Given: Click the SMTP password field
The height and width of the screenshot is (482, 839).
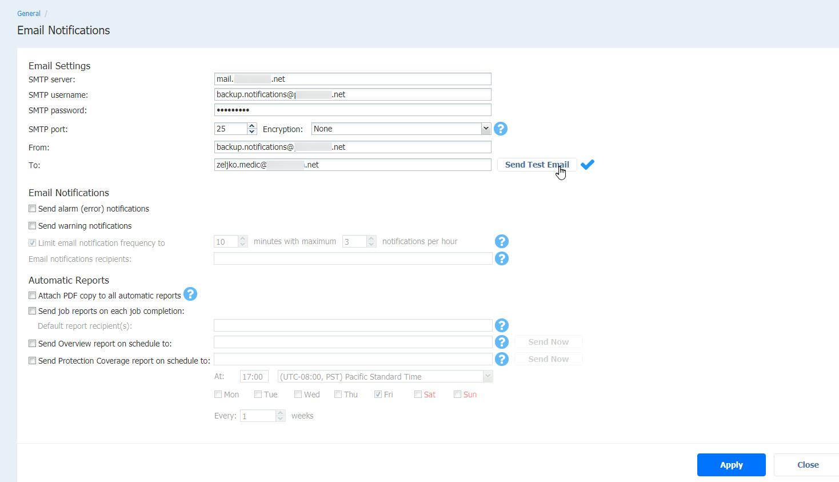Looking at the screenshot, I should pyautogui.click(x=353, y=110).
